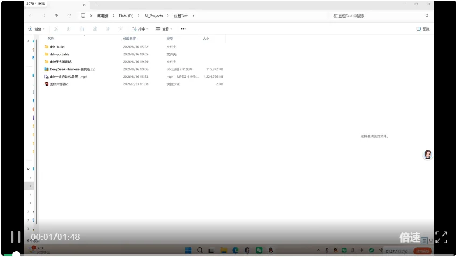Expand chevron after Data (D:) breadcrumb
This screenshot has height=257, width=457.
(139, 16)
